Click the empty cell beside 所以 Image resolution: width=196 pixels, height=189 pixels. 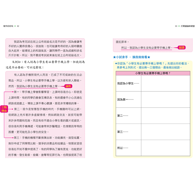(165, 148)
